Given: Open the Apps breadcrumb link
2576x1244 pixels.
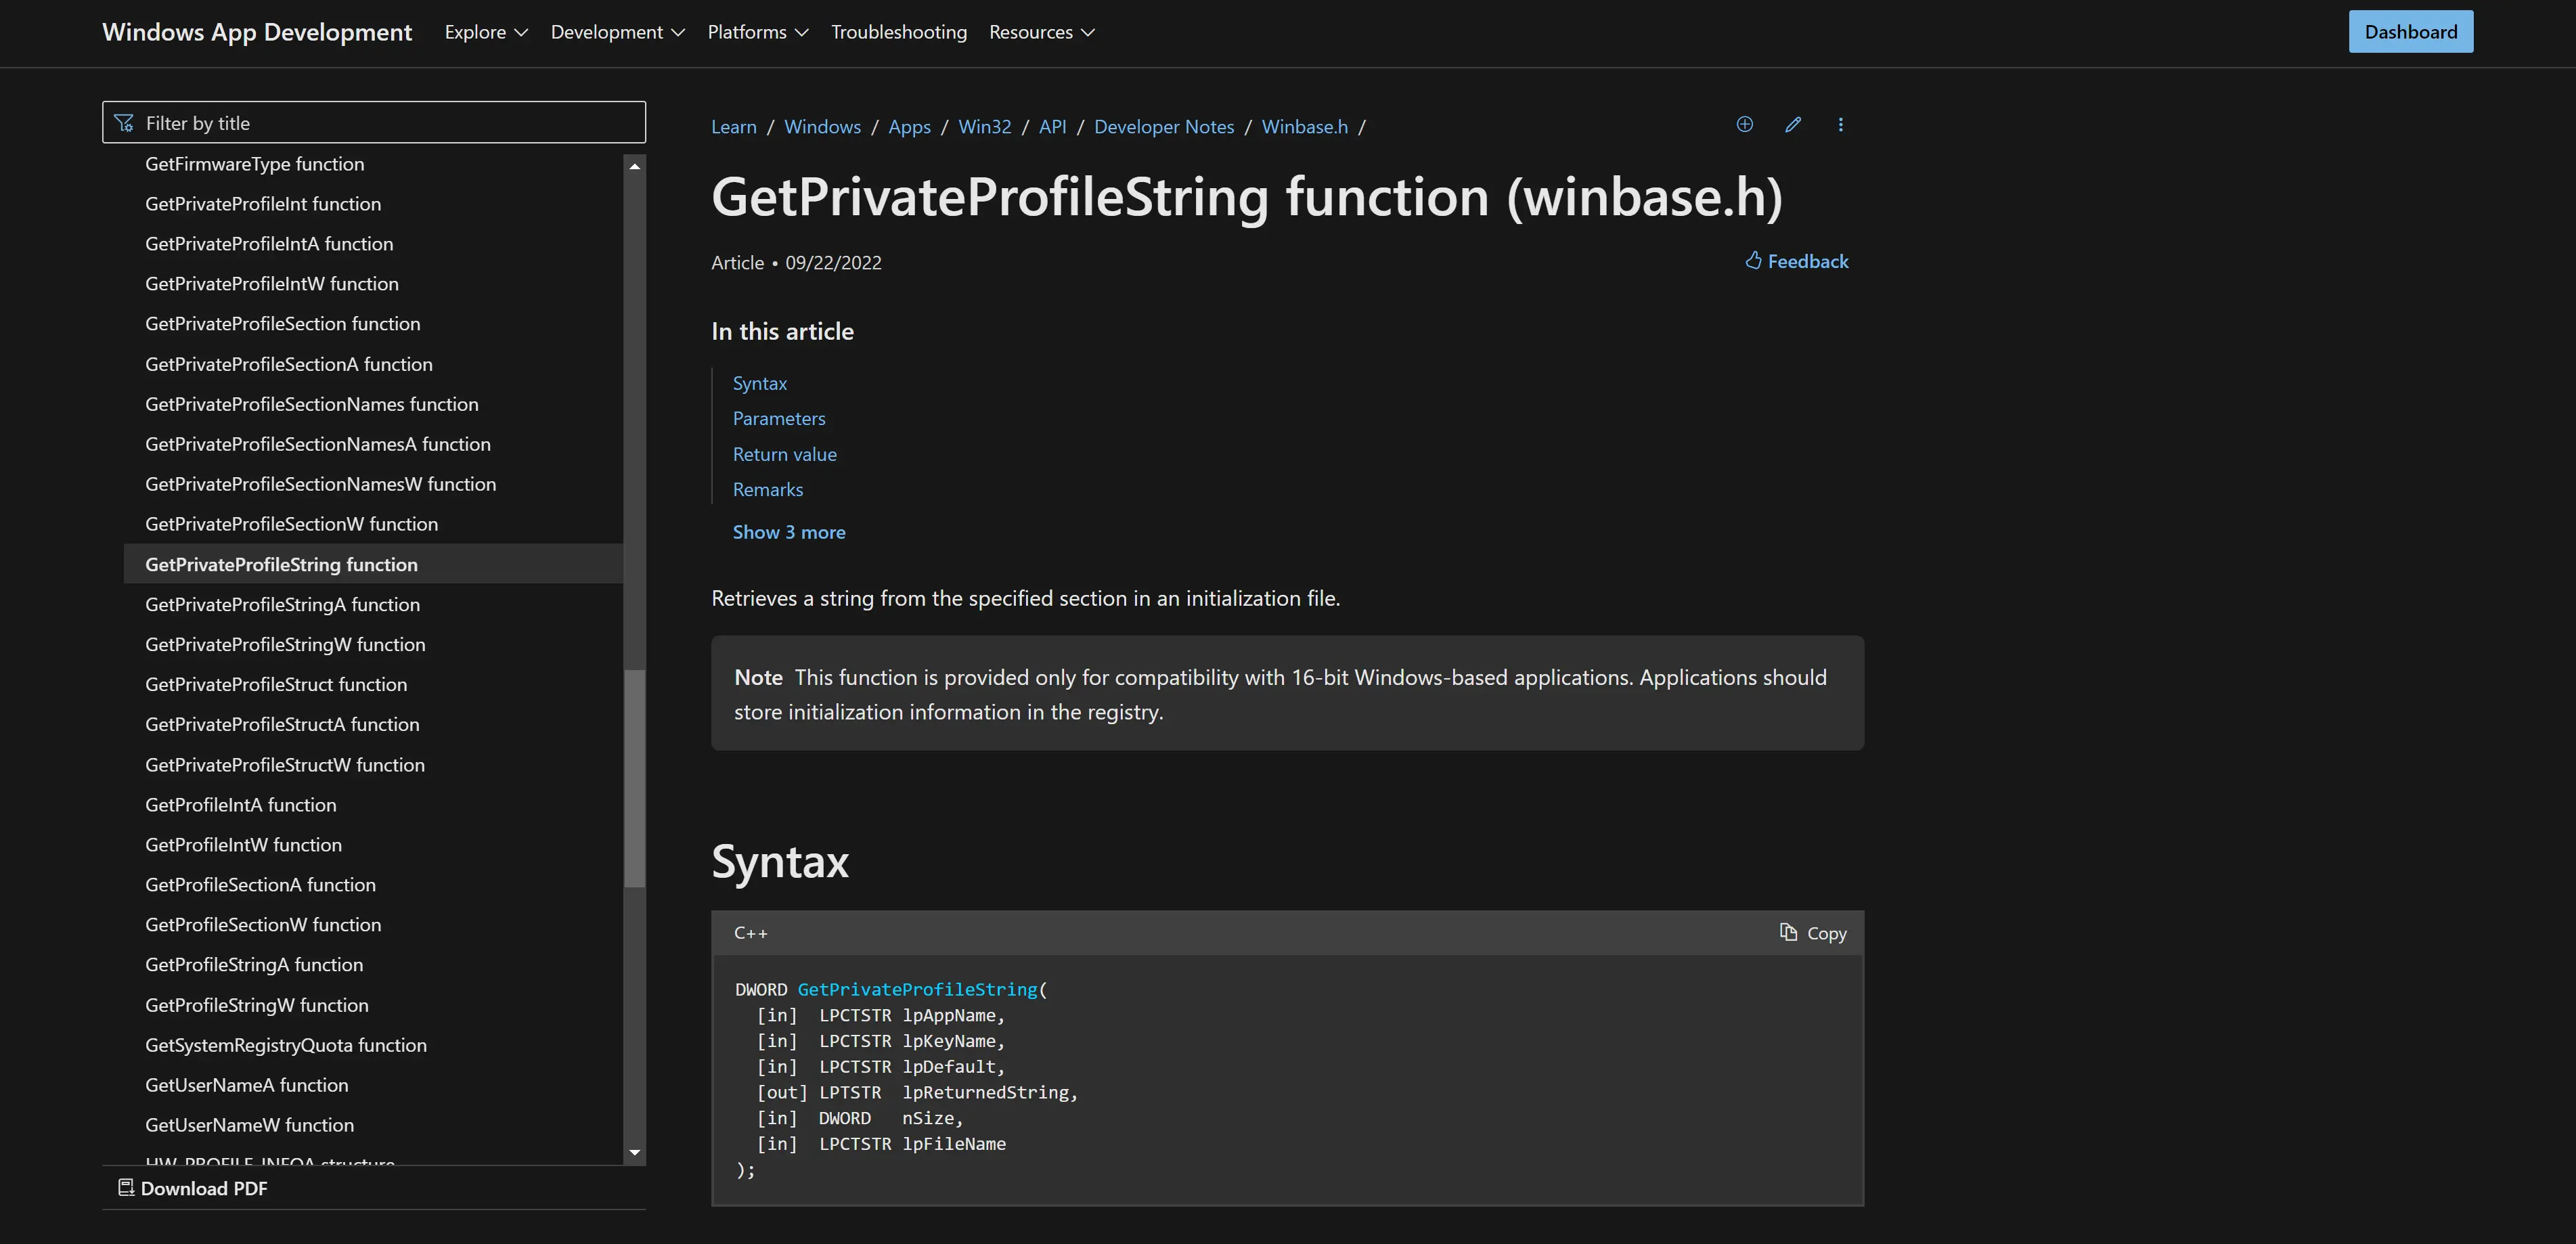Looking at the screenshot, I should [909, 127].
